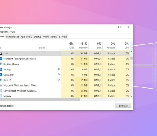157x136 pixels.
Task: Click the Settings gear icon in list
Action: (1, 69)
